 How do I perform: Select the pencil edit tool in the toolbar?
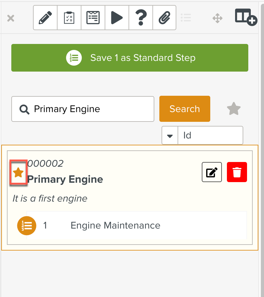(45, 18)
